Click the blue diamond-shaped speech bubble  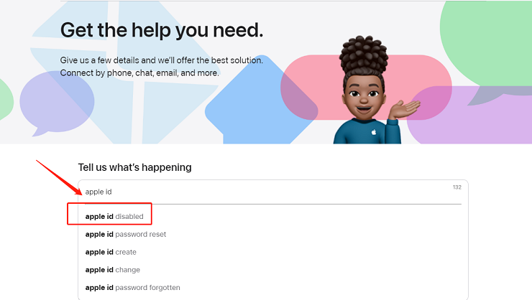point(261,102)
